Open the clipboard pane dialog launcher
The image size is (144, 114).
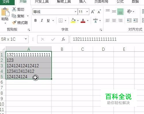[29, 30]
